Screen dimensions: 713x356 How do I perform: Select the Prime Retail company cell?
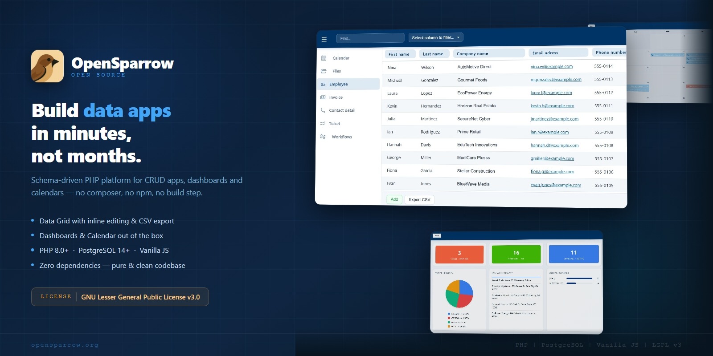click(x=469, y=132)
